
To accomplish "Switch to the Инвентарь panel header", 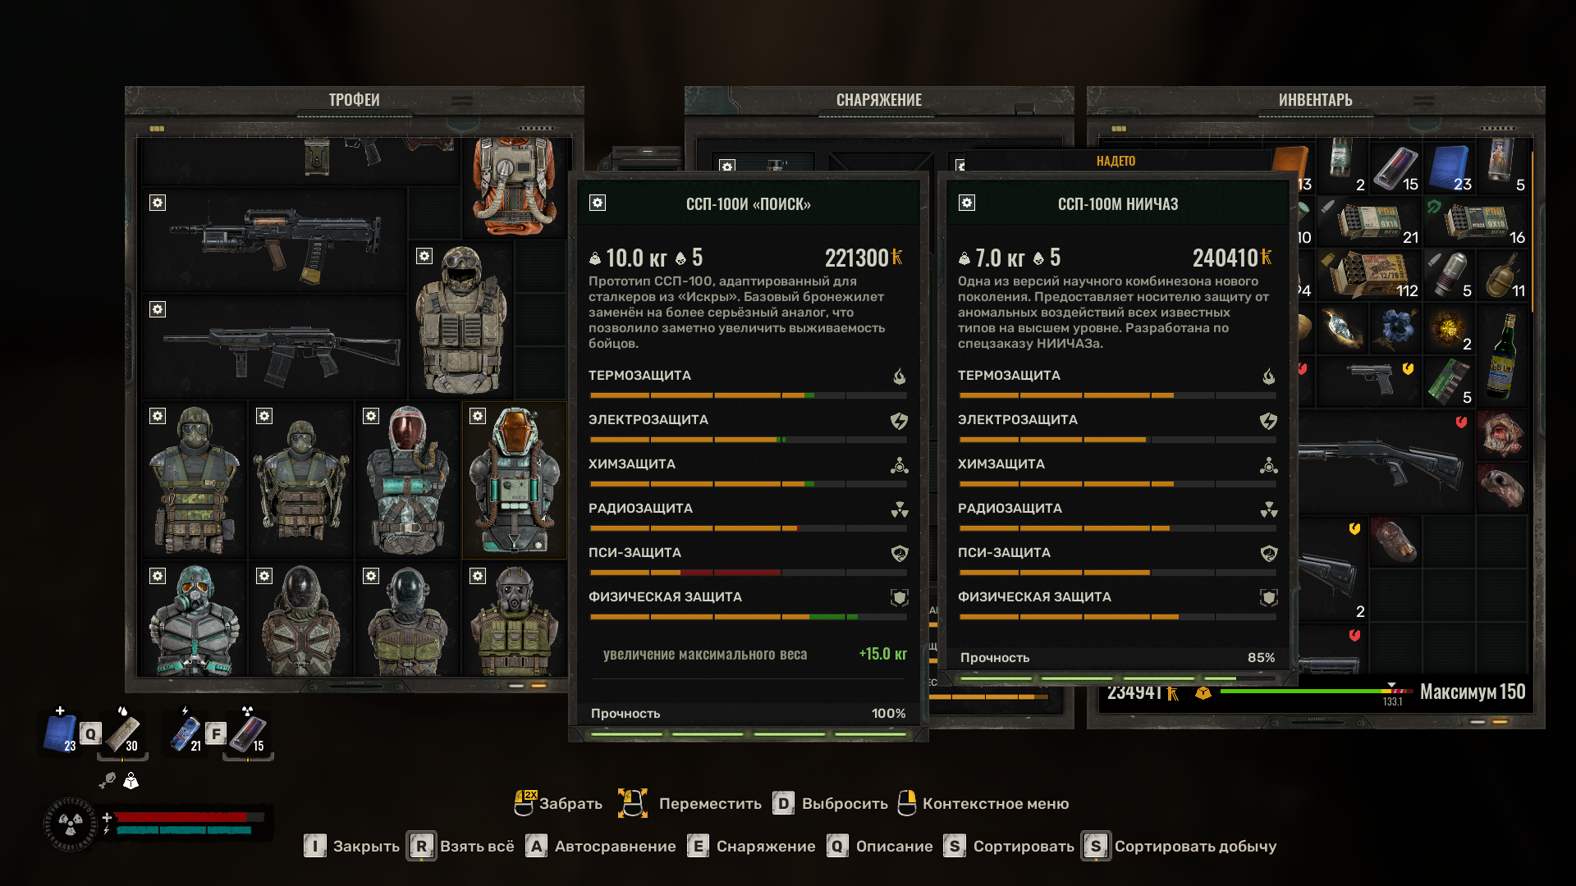I will coord(1315,100).
